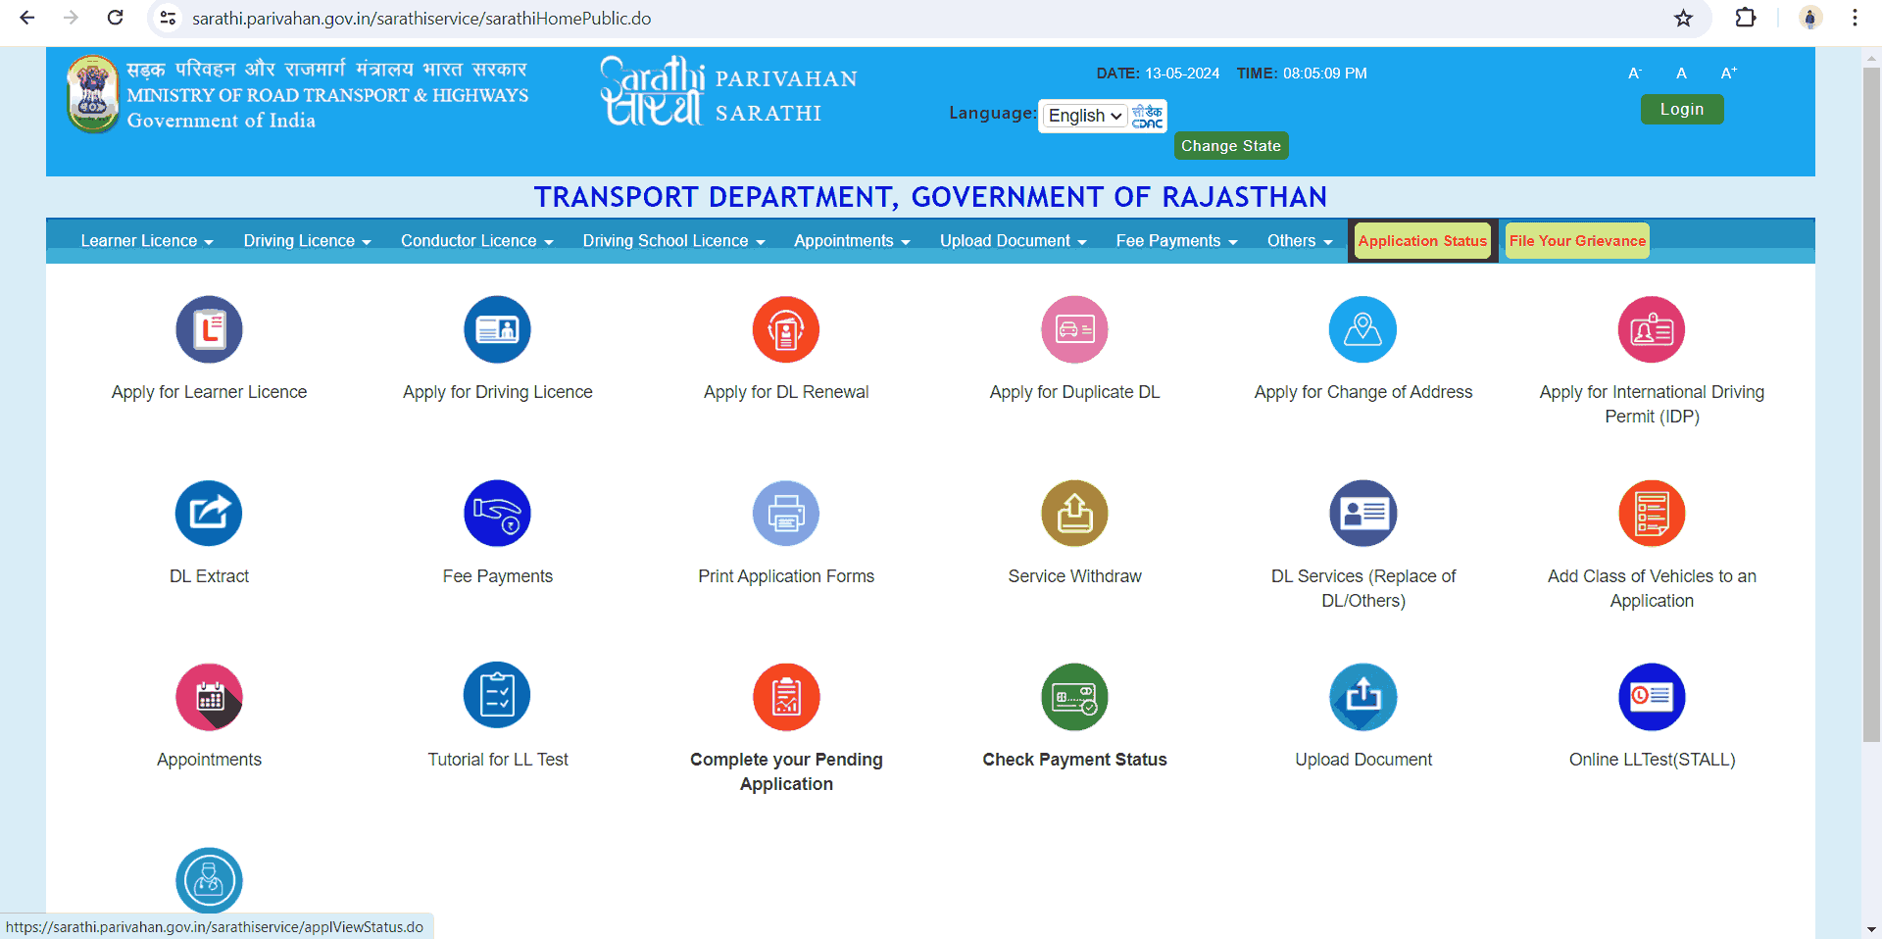Expand the Others menu
This screenshot has height=939, width=1882.
[x=1300, y=241]
